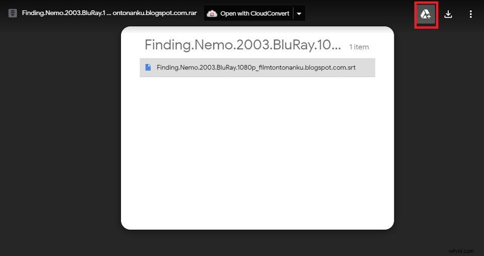Viewport: 484px width, 256px height.
Task: Open with CloudConvert button
Action: coord(249,14)
